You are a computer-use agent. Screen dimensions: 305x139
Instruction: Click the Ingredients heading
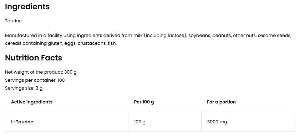27,7
